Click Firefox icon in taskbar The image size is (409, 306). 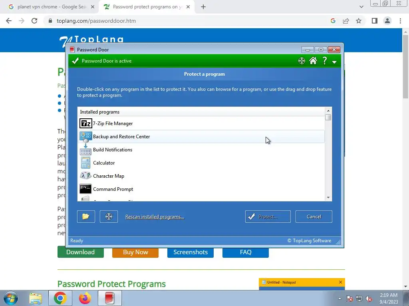85,298
